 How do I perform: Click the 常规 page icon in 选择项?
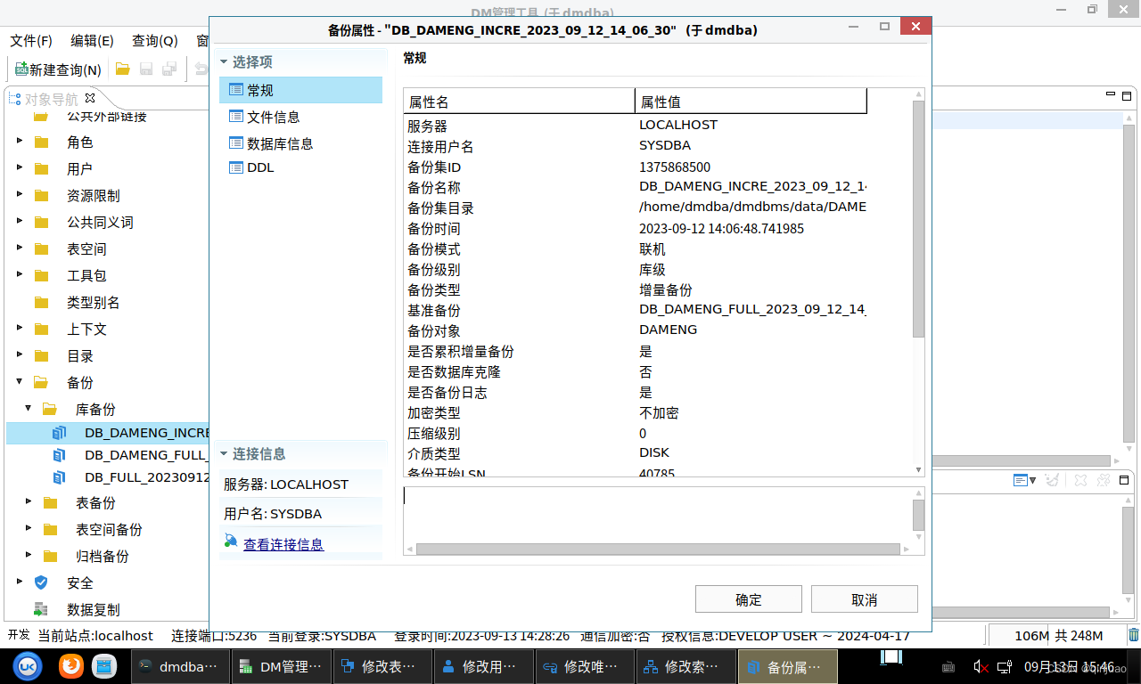(236, 90)
